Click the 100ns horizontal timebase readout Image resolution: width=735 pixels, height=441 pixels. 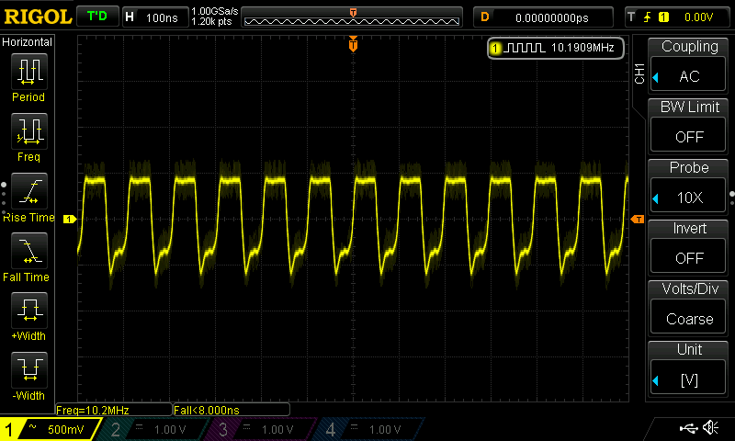[153, 17]
